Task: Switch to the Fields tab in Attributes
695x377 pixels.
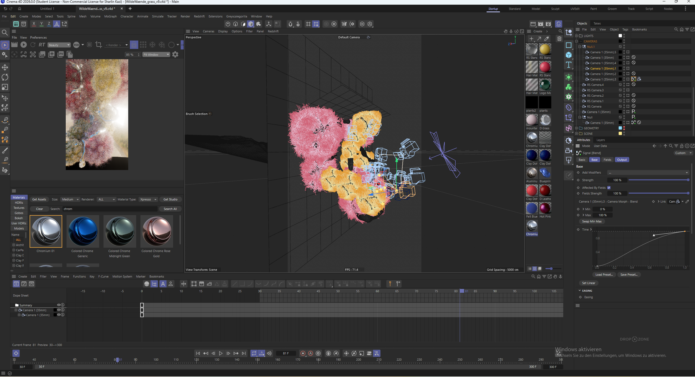Action: (607, 160)
